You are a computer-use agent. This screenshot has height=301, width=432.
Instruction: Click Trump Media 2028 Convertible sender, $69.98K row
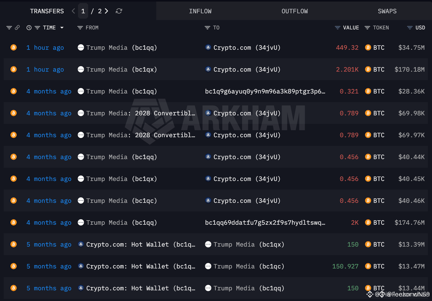(x=141, y=113)
